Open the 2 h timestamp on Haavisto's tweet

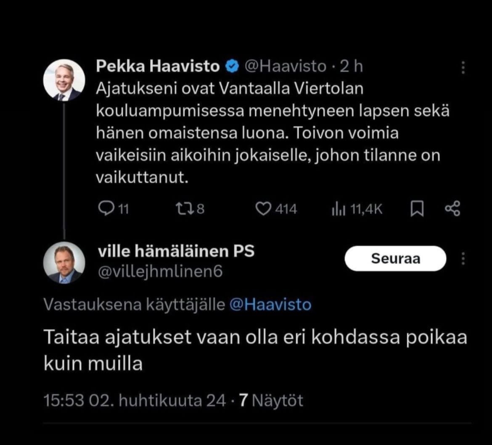coord(352,66)
